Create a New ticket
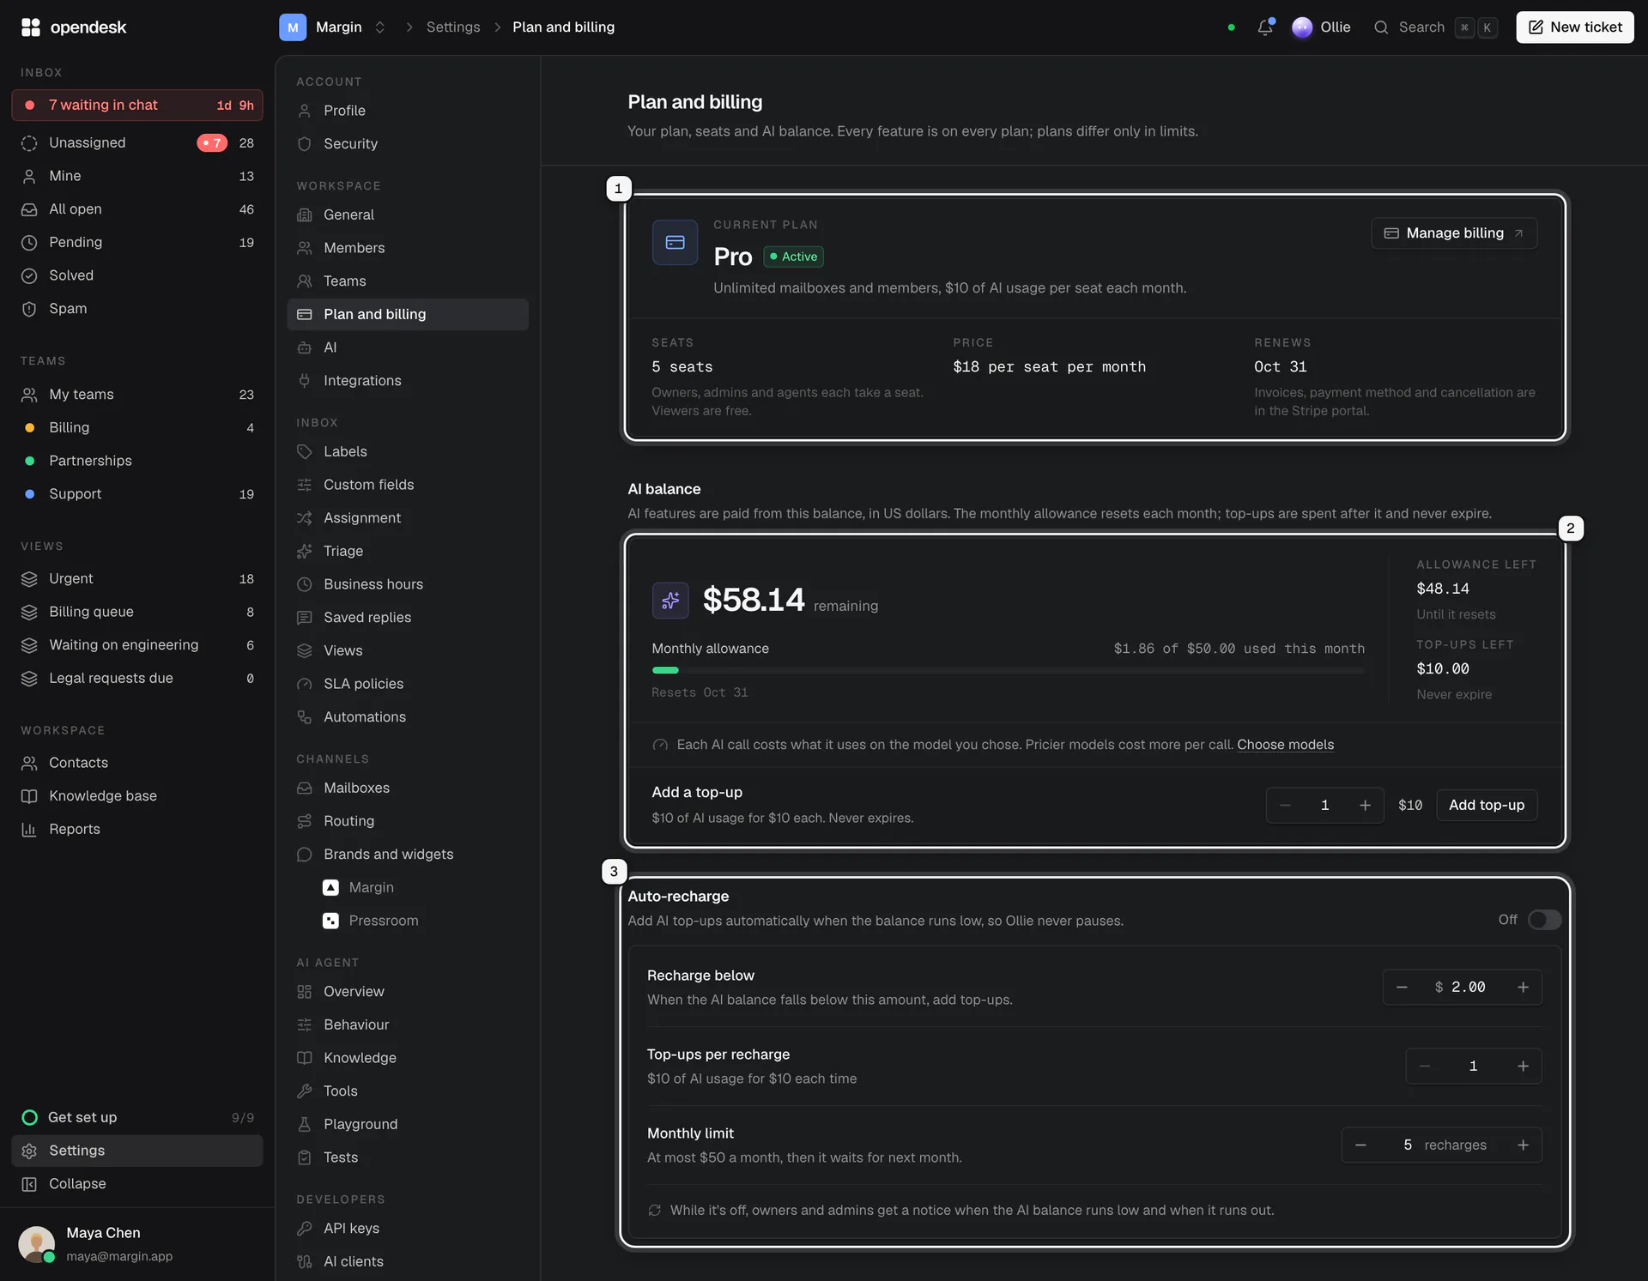 tap(1575, 27)
